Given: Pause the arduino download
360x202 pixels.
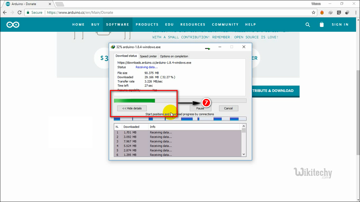Looking at the screenshot, I should (x=200, y=108).
